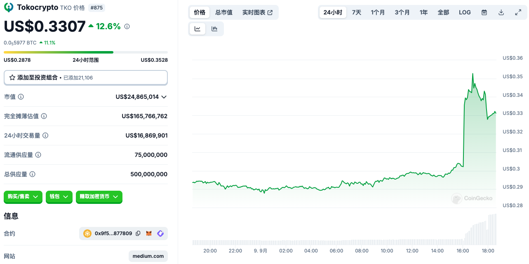Click info icon next to 24小时交易量

pos(45,136)
